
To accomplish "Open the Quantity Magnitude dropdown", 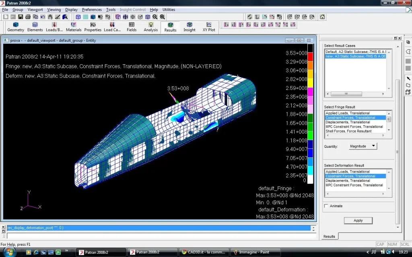I will pos(363,146).
